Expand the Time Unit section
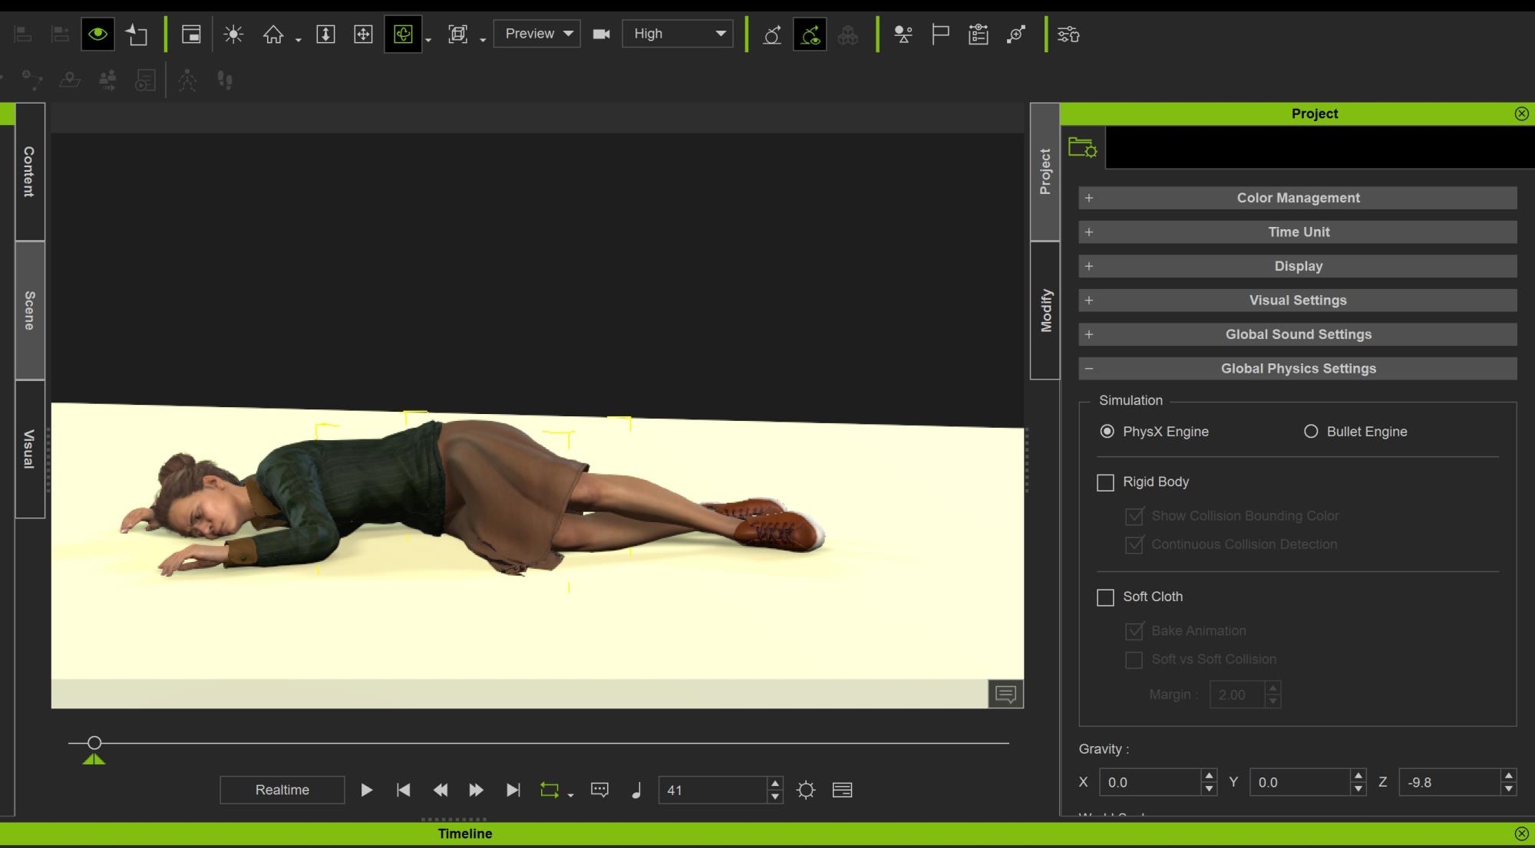The image size is (1535, 848). click(1298, 232)
